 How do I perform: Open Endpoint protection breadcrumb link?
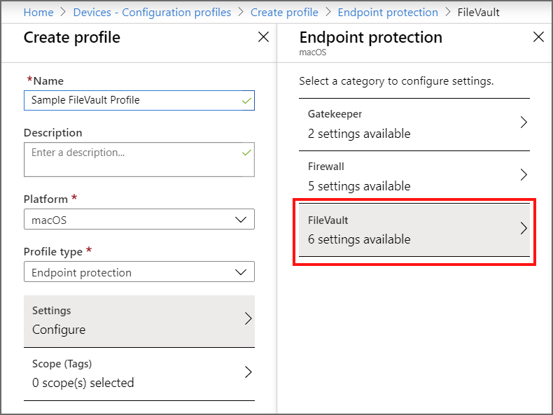388,13
